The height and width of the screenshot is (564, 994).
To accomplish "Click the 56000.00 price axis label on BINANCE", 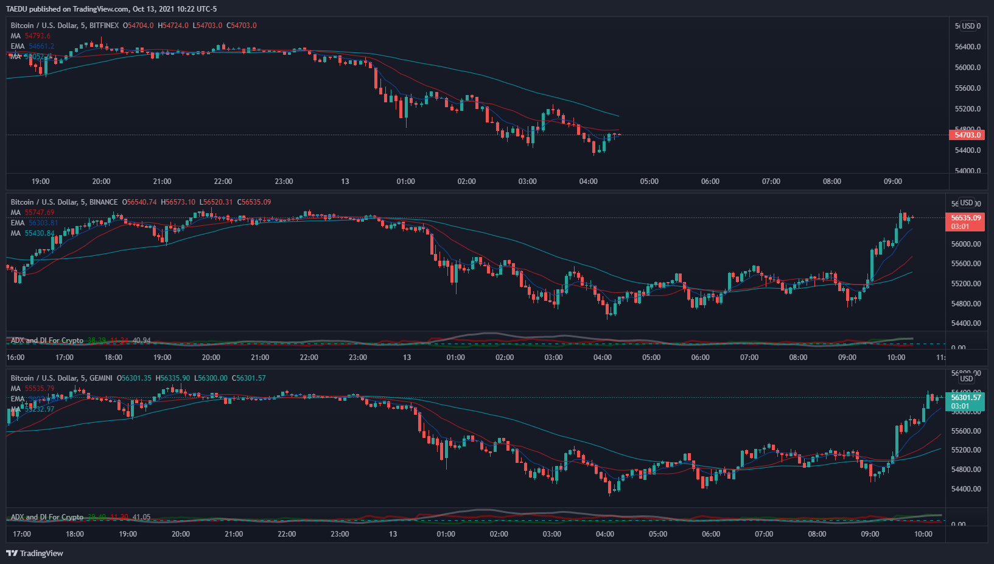I will (x=966, y=244).
